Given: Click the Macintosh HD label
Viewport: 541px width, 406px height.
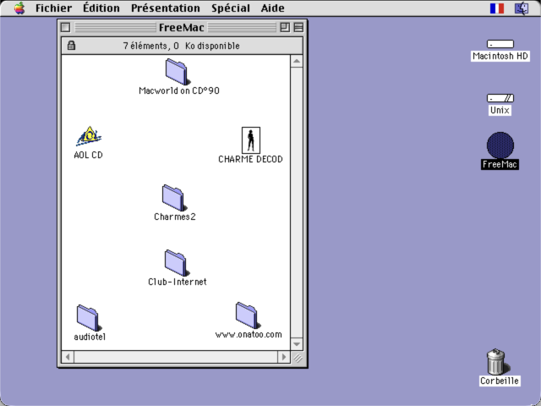Looking at the screenshot, I should (500, 56).
